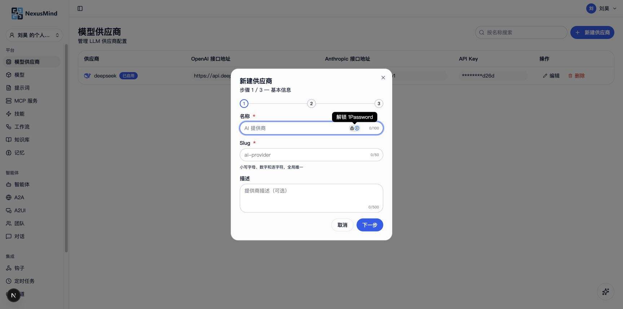Click the 刘 user avatar
This screenshot has height=309, width=623.
[591, 8]
